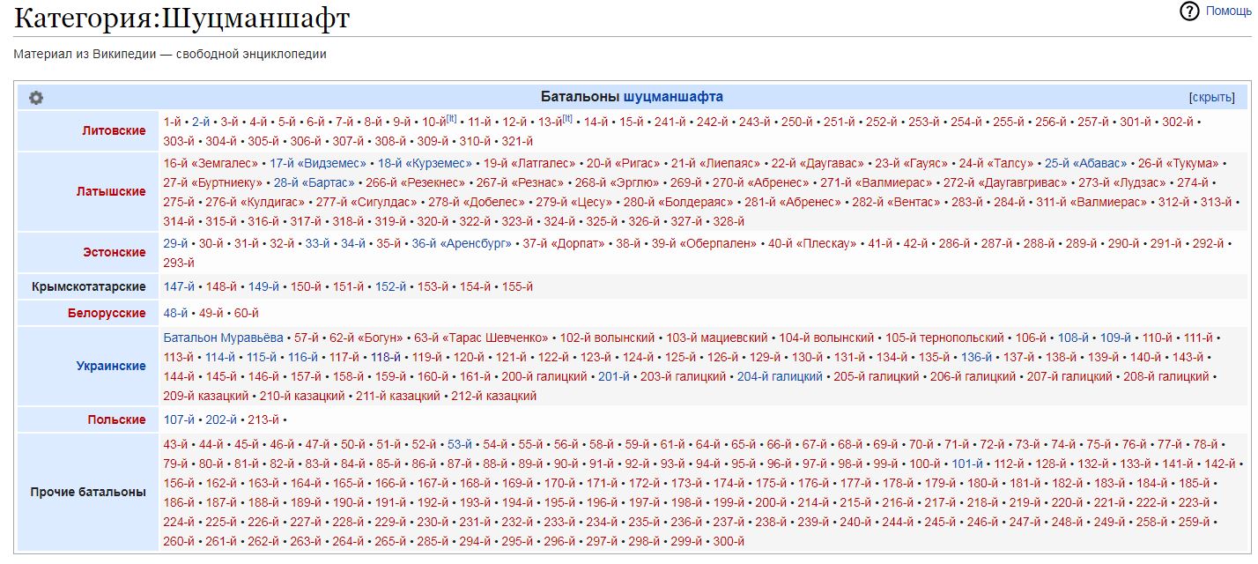Viewport: 1258px width, 564px height.
Task: Open 17-й «Видземес» link
Action: pyautogui.click(x=317, y=163)
